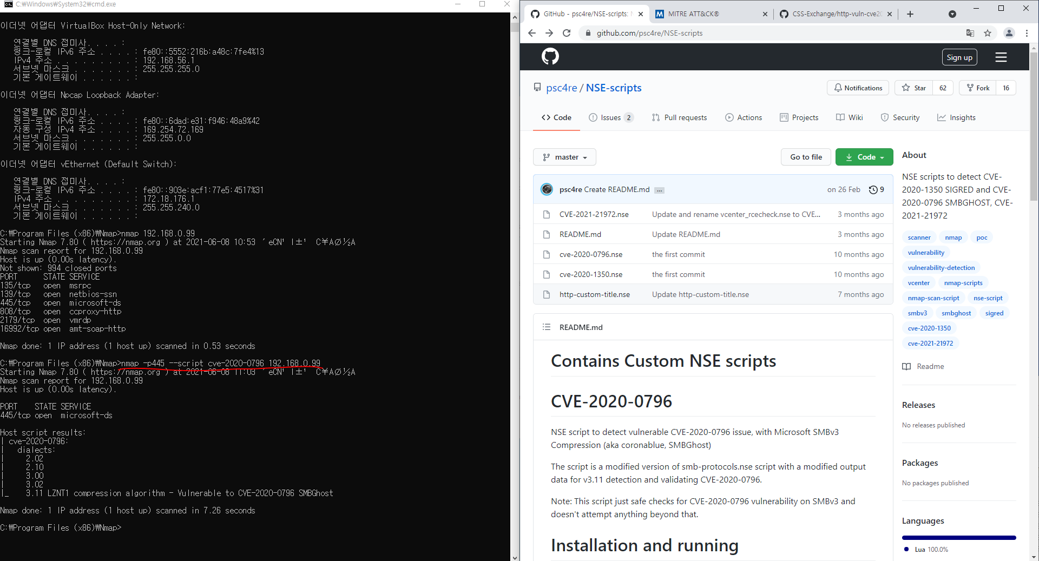
Task: Click the 'on 26 Feb' commit date
Action: pyautogui.click(x=843, y=189)
